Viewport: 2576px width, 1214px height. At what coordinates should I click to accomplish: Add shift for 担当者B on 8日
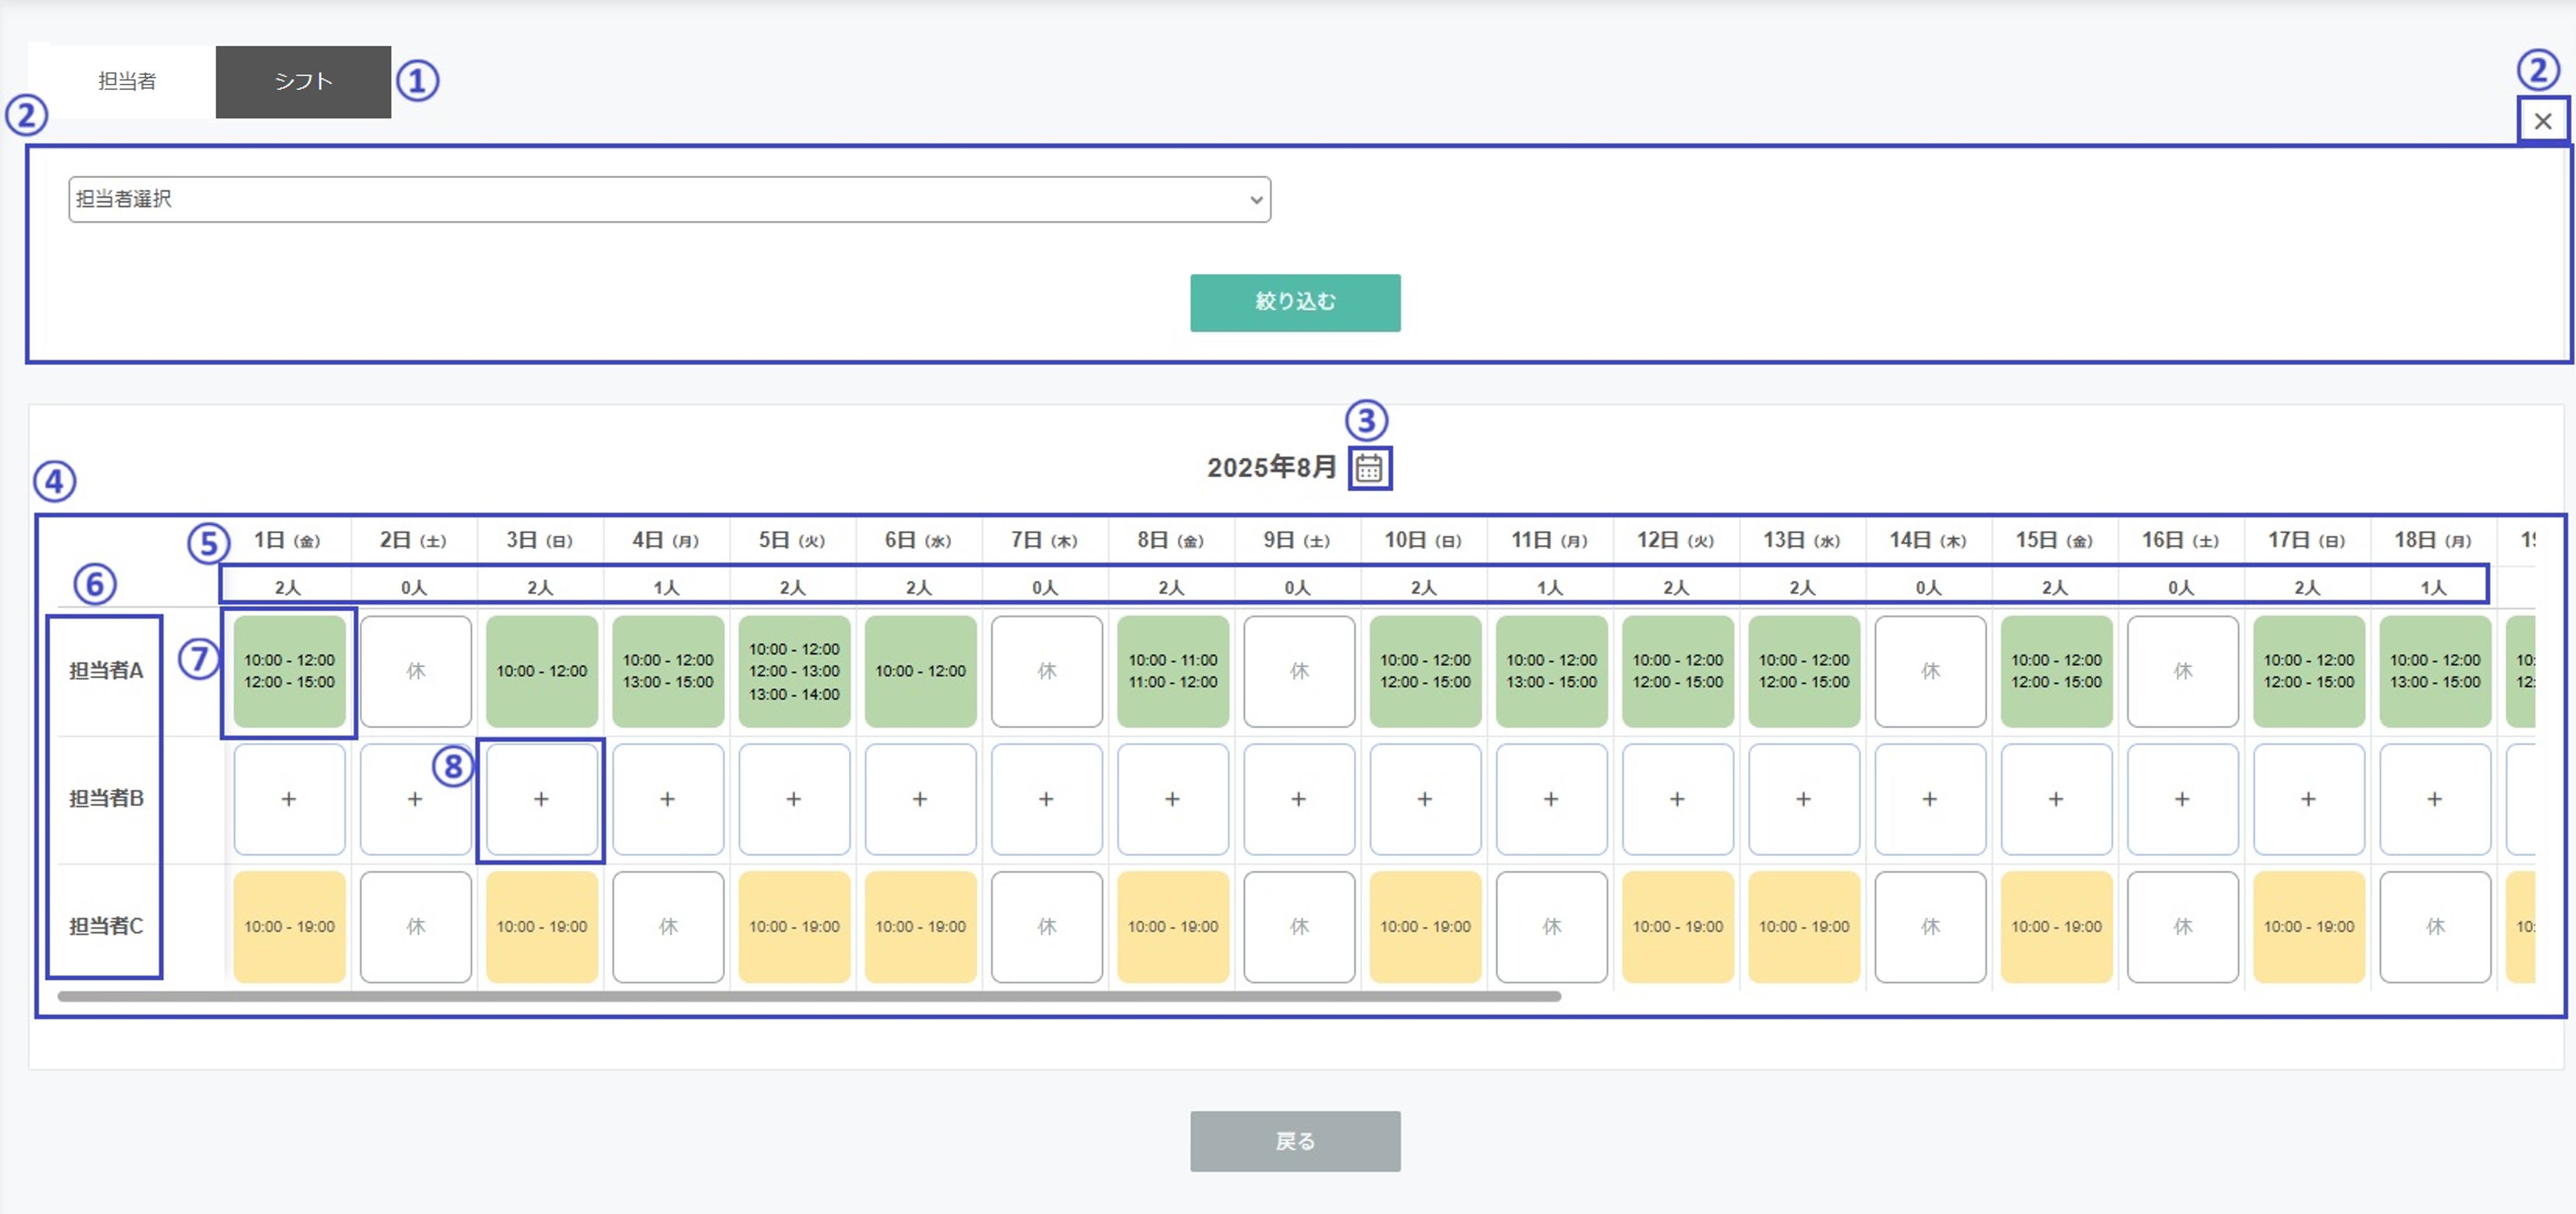1173,799
